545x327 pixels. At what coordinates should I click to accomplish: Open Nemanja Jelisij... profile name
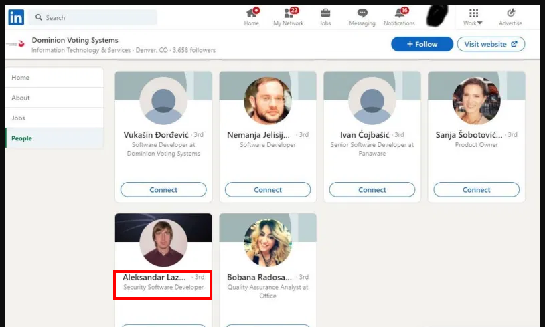(x=258, y=135)
